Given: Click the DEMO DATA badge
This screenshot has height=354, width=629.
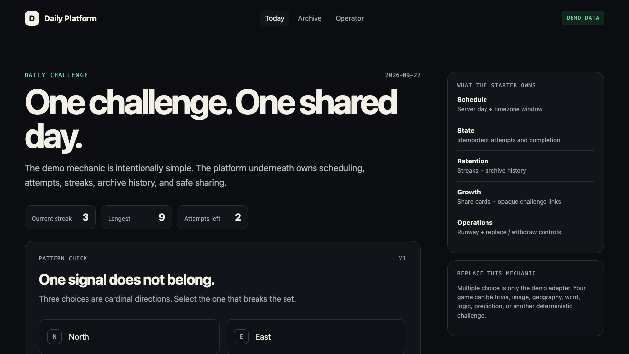Looking at the screenshot, I should 583,18.
